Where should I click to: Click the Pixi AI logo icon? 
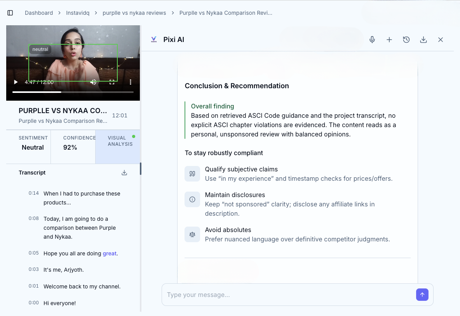154,40
